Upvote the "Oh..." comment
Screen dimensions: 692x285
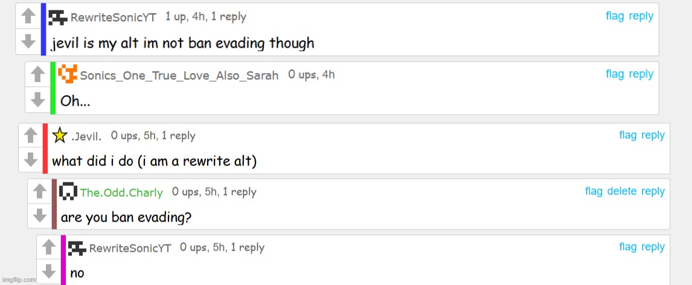click(x=37, y=74)
